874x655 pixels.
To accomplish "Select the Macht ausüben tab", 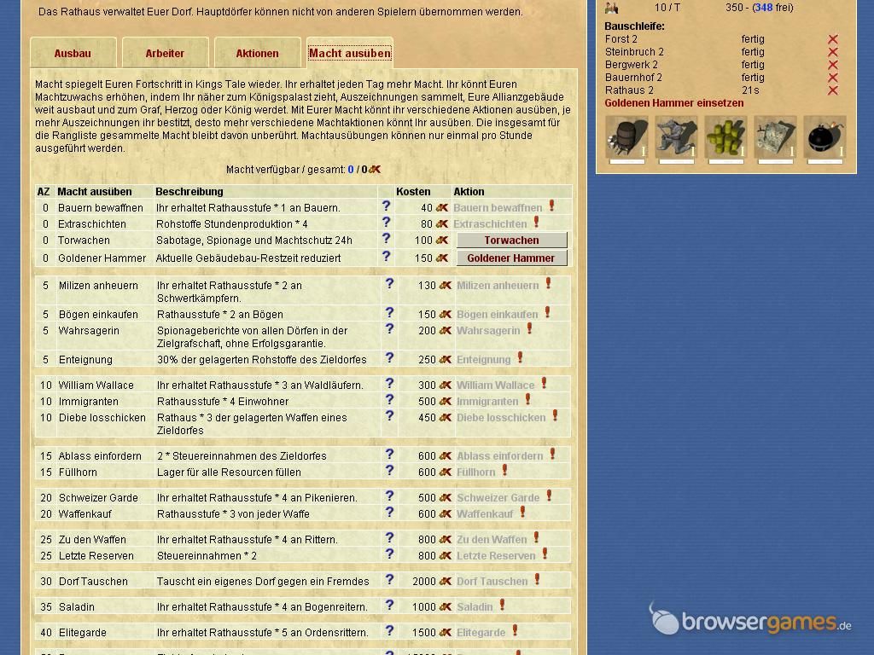I will tap(349, 54).
